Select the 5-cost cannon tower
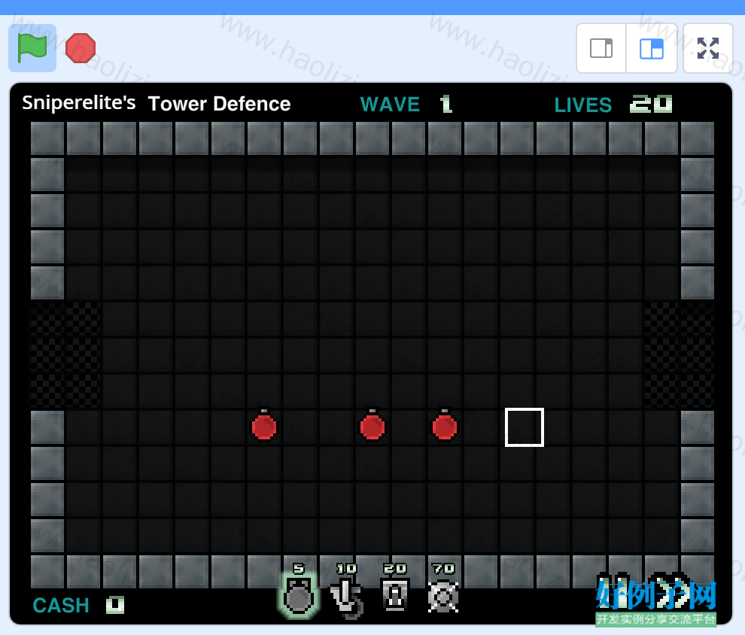Viewport: 745px width, 635px height. [299, 595]
